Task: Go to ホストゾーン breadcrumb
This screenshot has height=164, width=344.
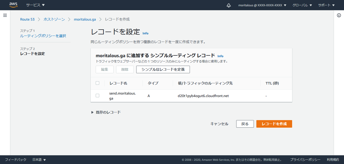Action: (54, 19)
